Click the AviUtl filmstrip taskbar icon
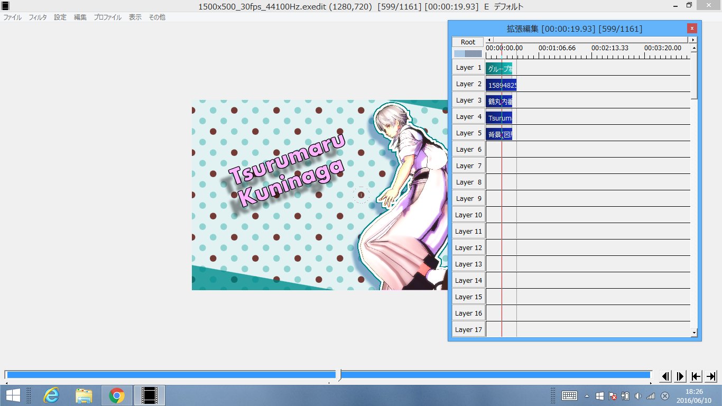Image resolution: width=722 pixels, height=406 pixels. pyautogui.click(x=150, y=395)
